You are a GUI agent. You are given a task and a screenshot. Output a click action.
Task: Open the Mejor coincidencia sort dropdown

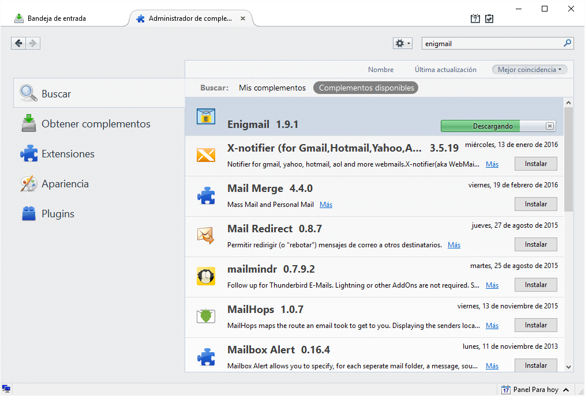tap(530, 70)
